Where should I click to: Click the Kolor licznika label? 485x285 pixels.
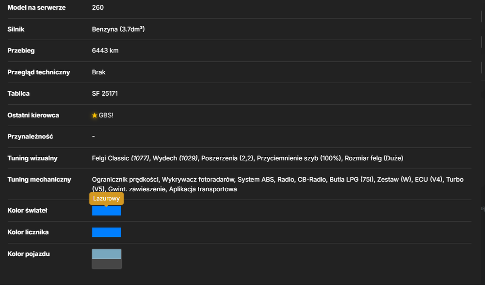[x=28, y=233]
